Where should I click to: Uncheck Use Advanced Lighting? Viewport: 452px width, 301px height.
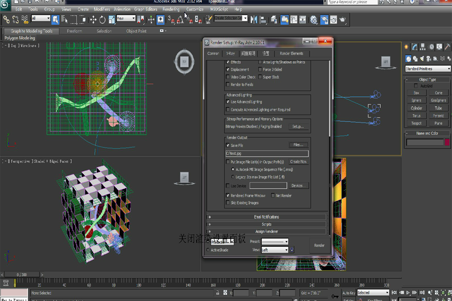(228, 102)
